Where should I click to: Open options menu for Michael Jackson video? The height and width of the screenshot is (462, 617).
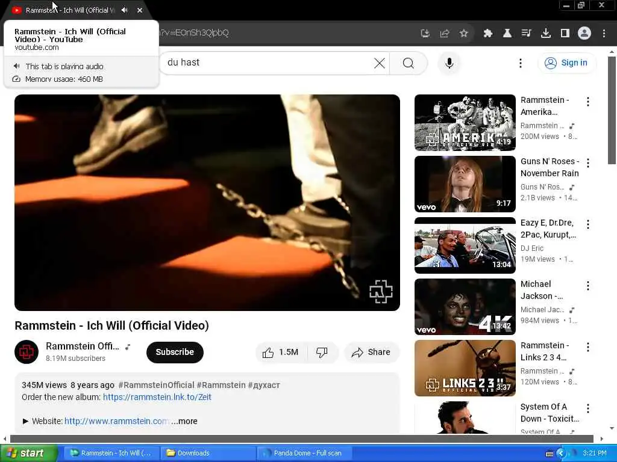tap(588, 286)
